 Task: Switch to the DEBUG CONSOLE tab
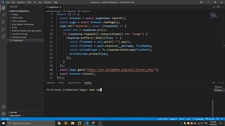point(74,83)
